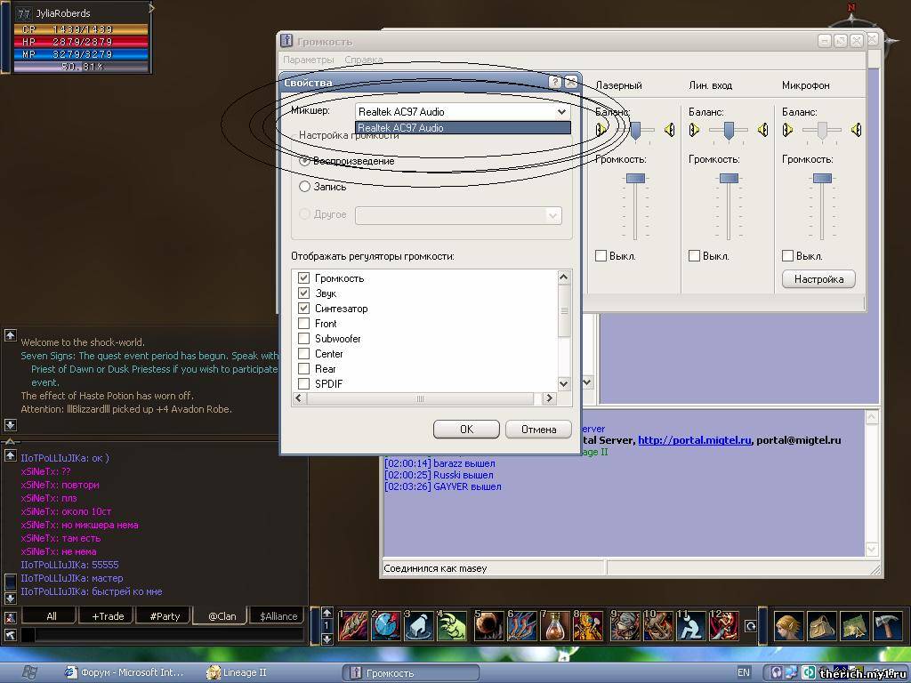
Task: Open the Микшер combo box arrow
Action: pos(561,111)
